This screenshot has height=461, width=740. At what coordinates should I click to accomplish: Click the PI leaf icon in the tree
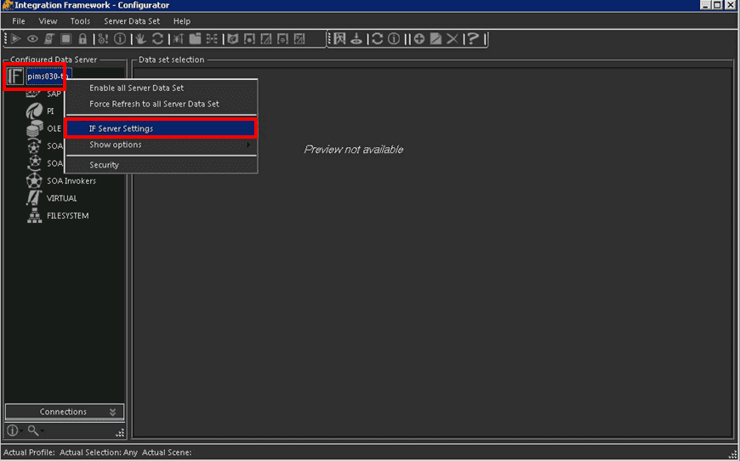pyautogui.click(x=34, y=111)
